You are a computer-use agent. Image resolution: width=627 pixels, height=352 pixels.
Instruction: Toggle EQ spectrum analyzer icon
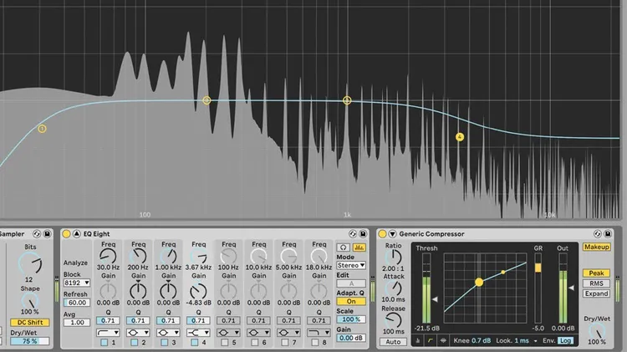coord(359,247)
